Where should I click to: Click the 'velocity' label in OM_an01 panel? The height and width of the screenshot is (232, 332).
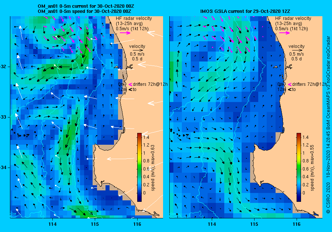[x=137, y=46]
